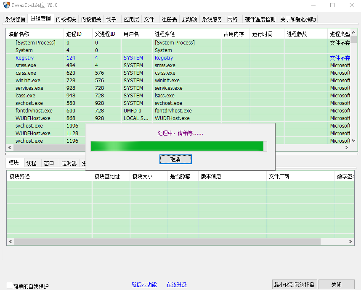The width and height of the screenshot is (361, 290).
Task: Click the 取消 button in progress dialog
Action: pos(175,159)
